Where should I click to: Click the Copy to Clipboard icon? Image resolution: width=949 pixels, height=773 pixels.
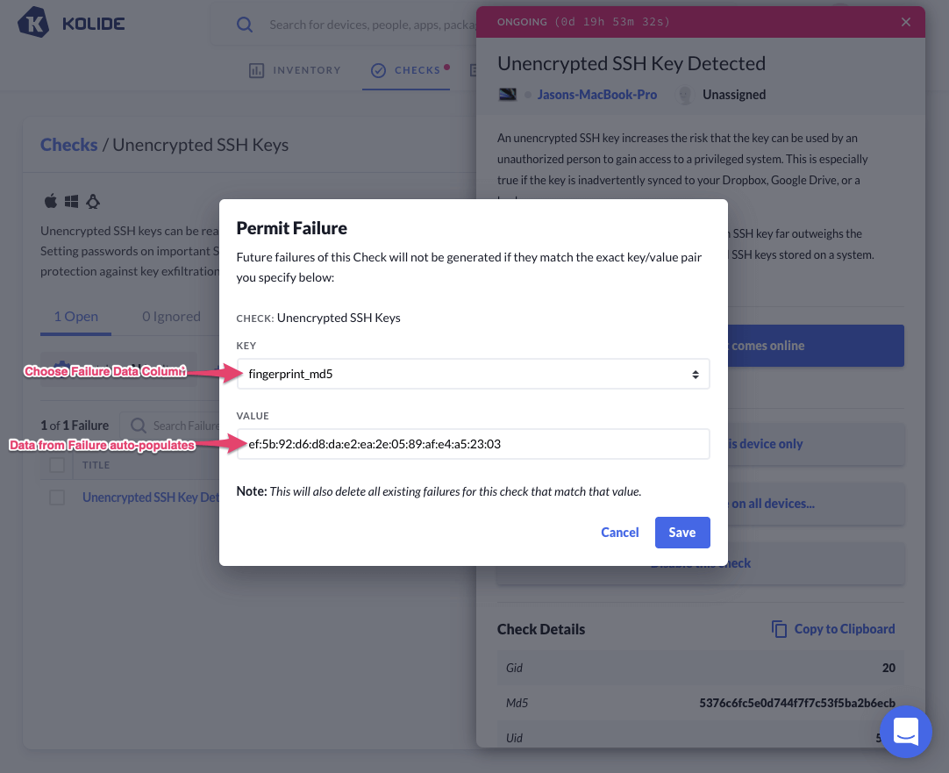[x=779, y=629]
